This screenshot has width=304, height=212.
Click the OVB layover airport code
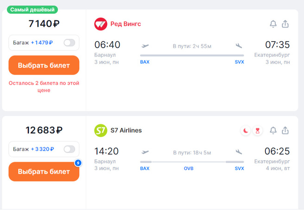(x=189, y=169)
